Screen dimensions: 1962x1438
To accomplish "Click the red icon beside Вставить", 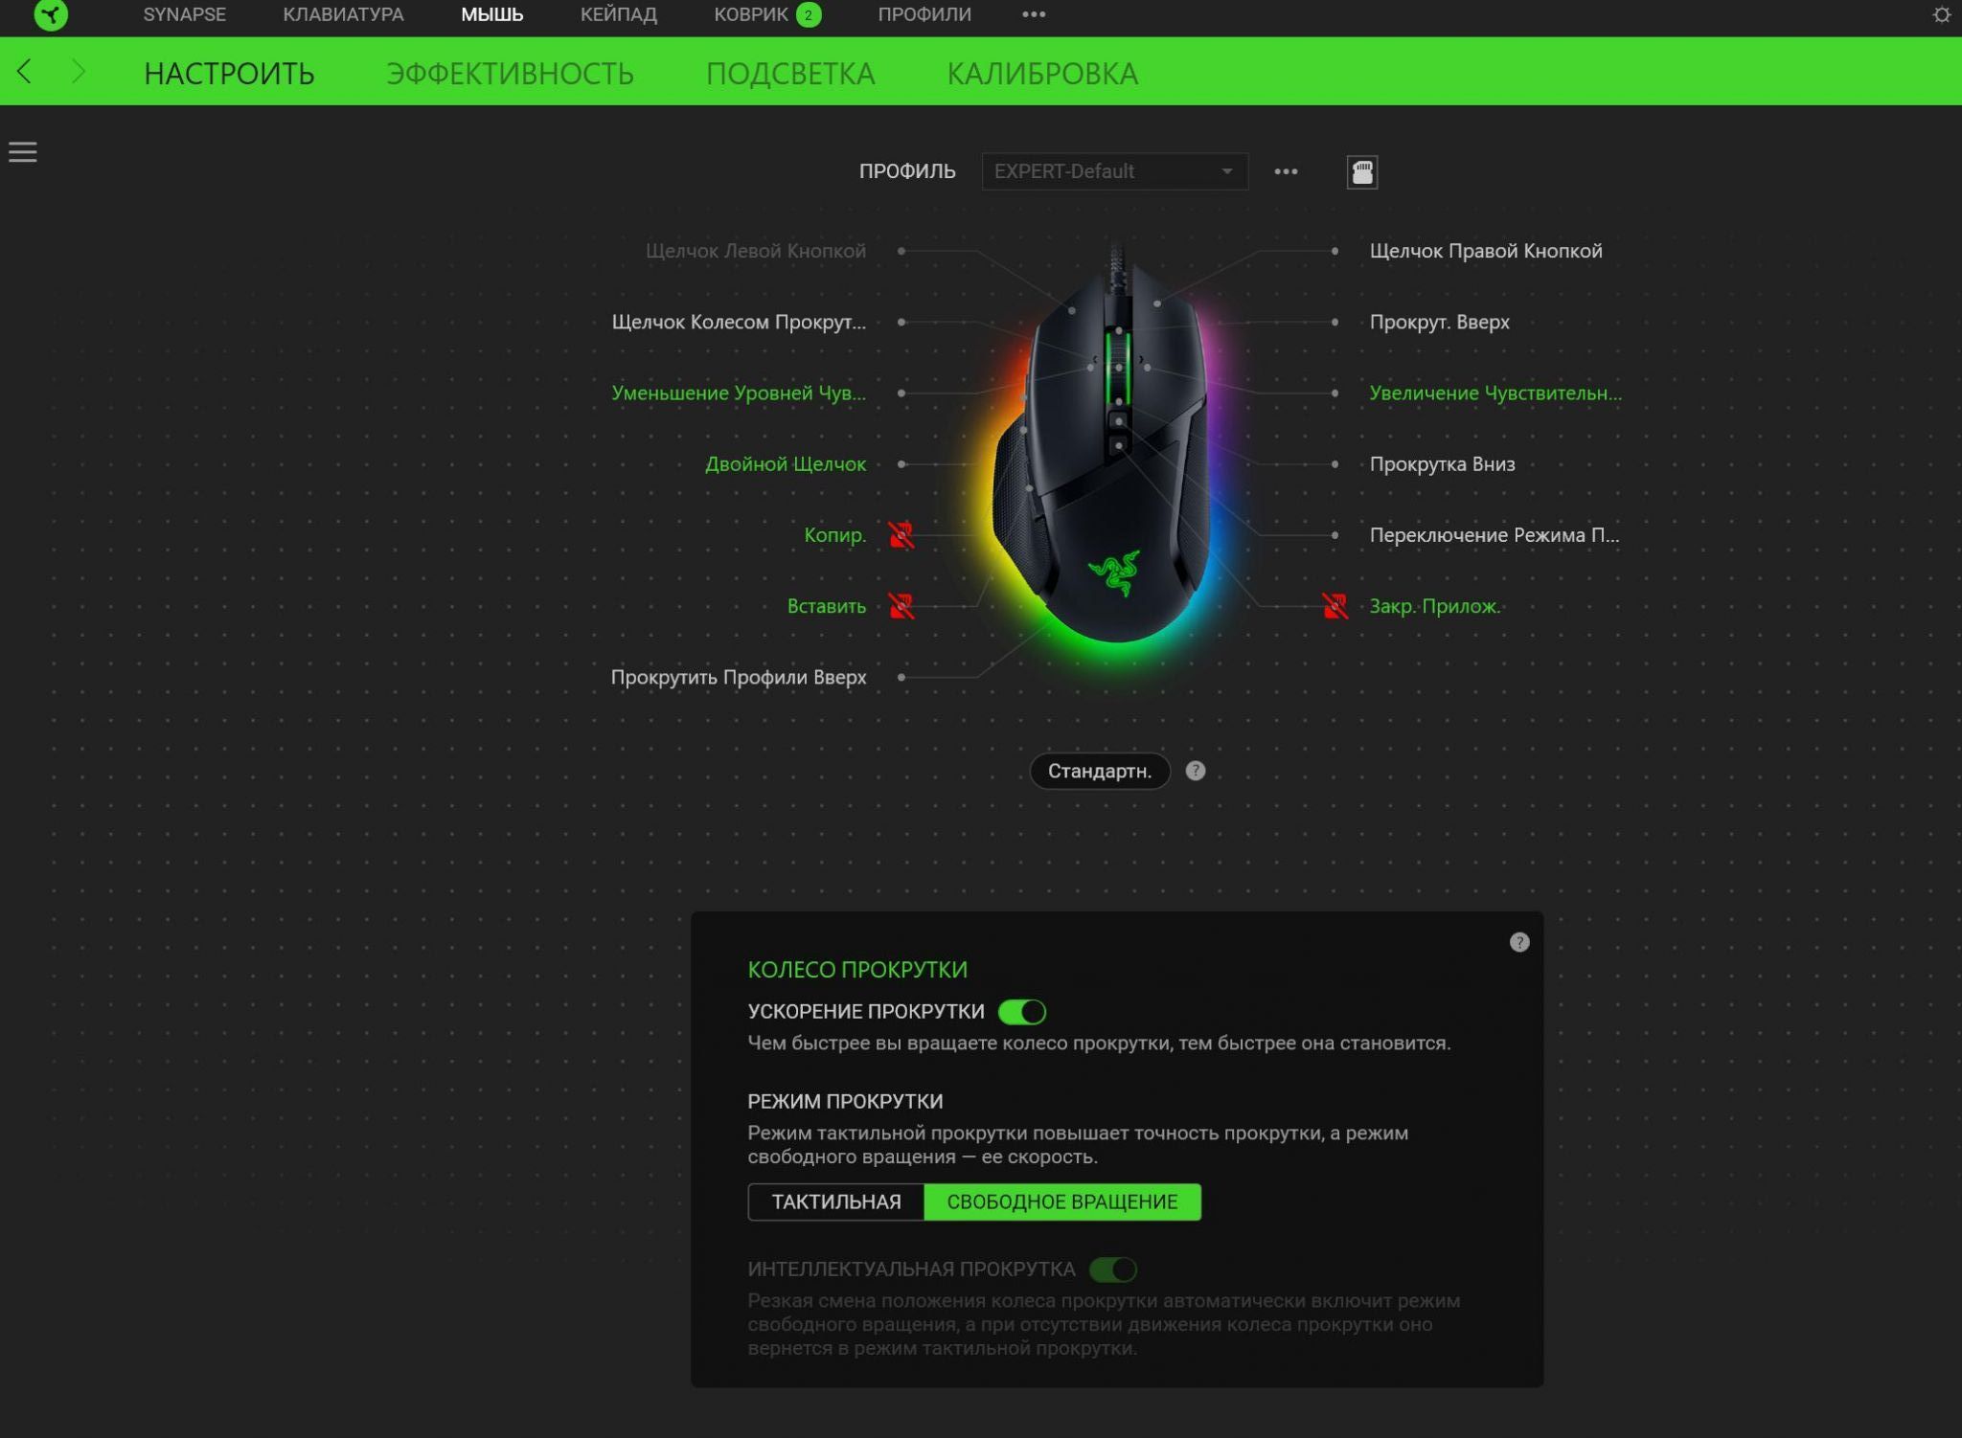I will click(901, 606).
